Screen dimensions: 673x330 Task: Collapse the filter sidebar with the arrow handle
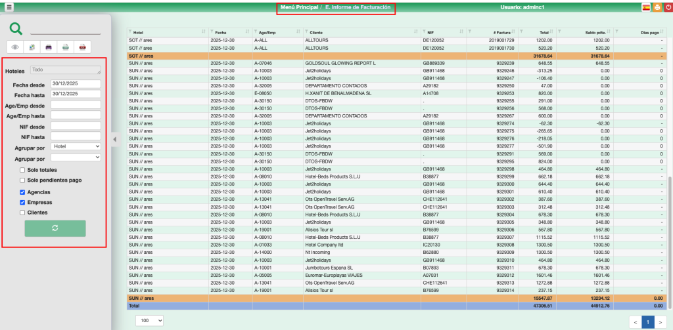pos(115,139)
